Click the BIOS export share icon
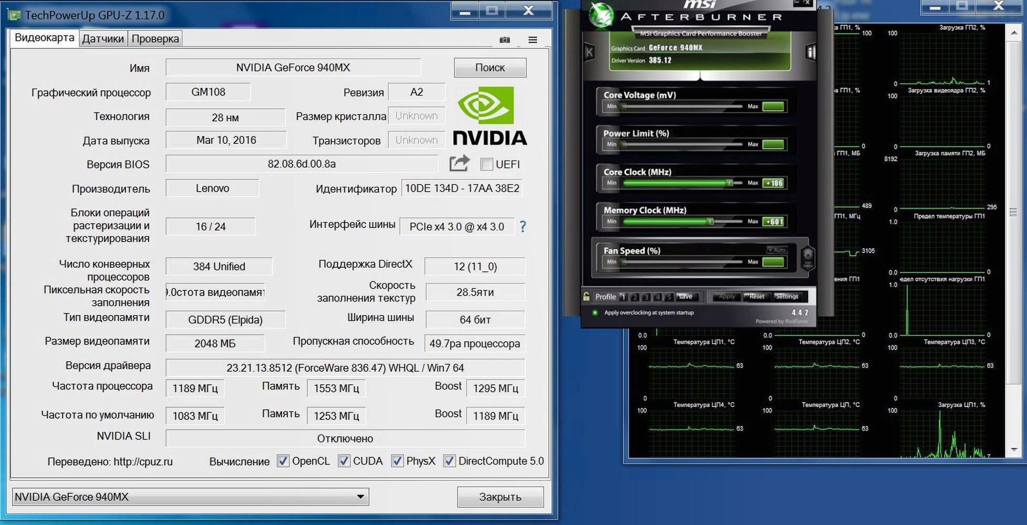 tap(459, 163)
